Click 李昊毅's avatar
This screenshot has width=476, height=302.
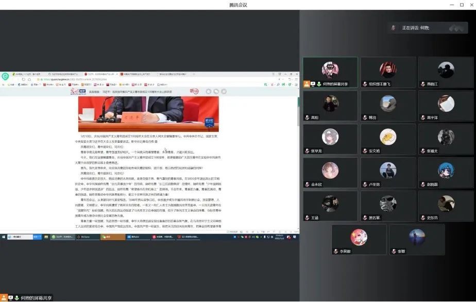coord(359,237)
